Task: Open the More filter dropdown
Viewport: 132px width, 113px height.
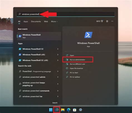Action: click(x=54, y=21)
